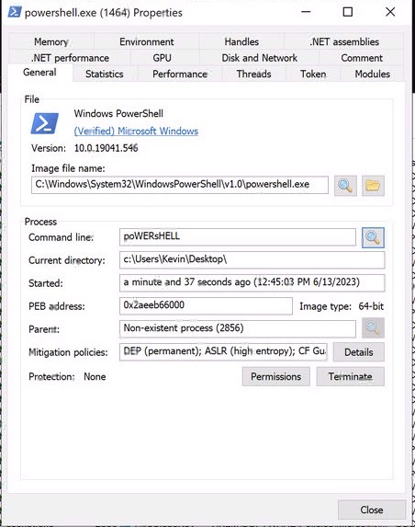
Task: Click the Started time field
Action: (252, 282)
